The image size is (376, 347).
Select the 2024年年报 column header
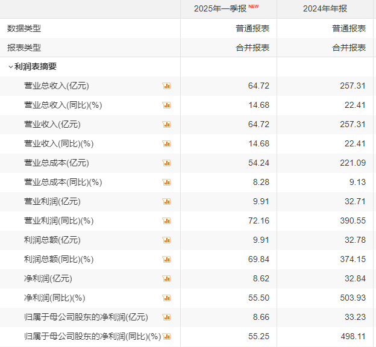[x=326, y=9]
